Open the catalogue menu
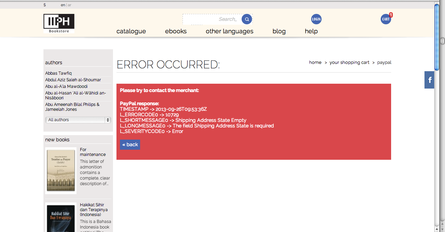The image size is (445, 232). pos(131,31)
